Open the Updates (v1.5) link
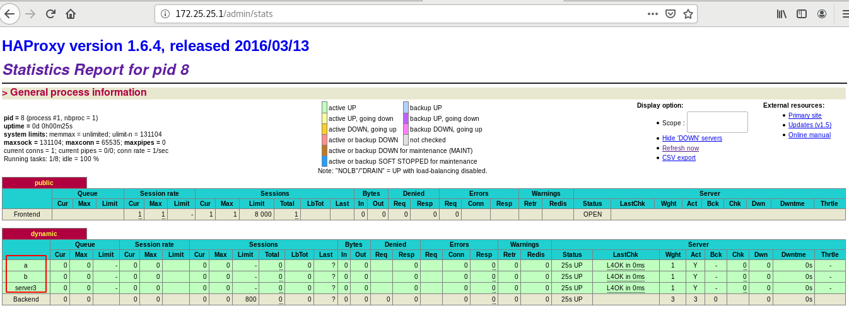The image size is (849, 323). 810,125
